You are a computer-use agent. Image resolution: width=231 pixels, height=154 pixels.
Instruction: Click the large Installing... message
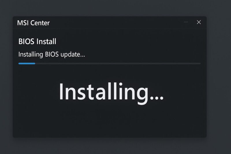[x=111, y=93]
